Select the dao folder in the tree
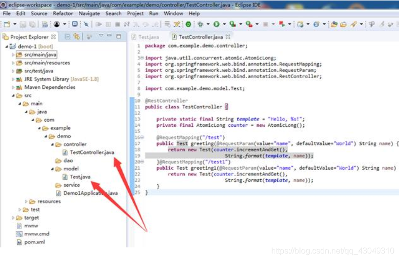 click(64, 161)
